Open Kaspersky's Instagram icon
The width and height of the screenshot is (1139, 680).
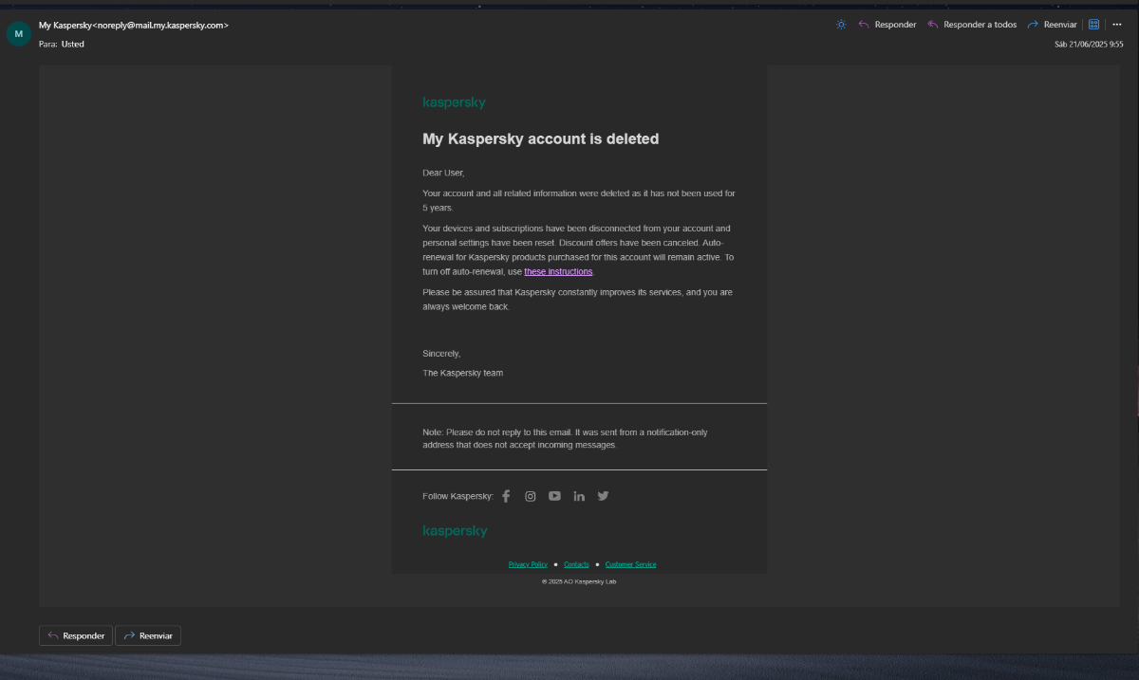click(x=531, y=496)
